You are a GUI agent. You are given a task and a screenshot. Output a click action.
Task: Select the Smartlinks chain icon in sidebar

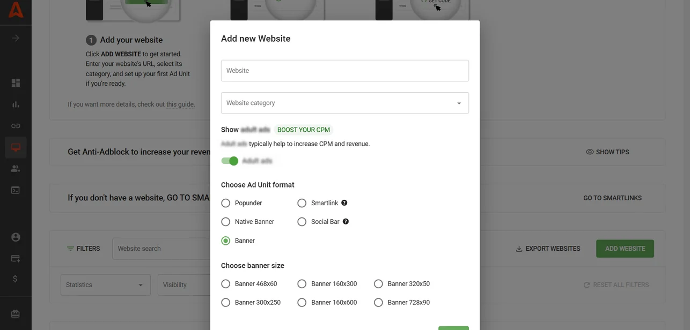[x=16, y=125]
